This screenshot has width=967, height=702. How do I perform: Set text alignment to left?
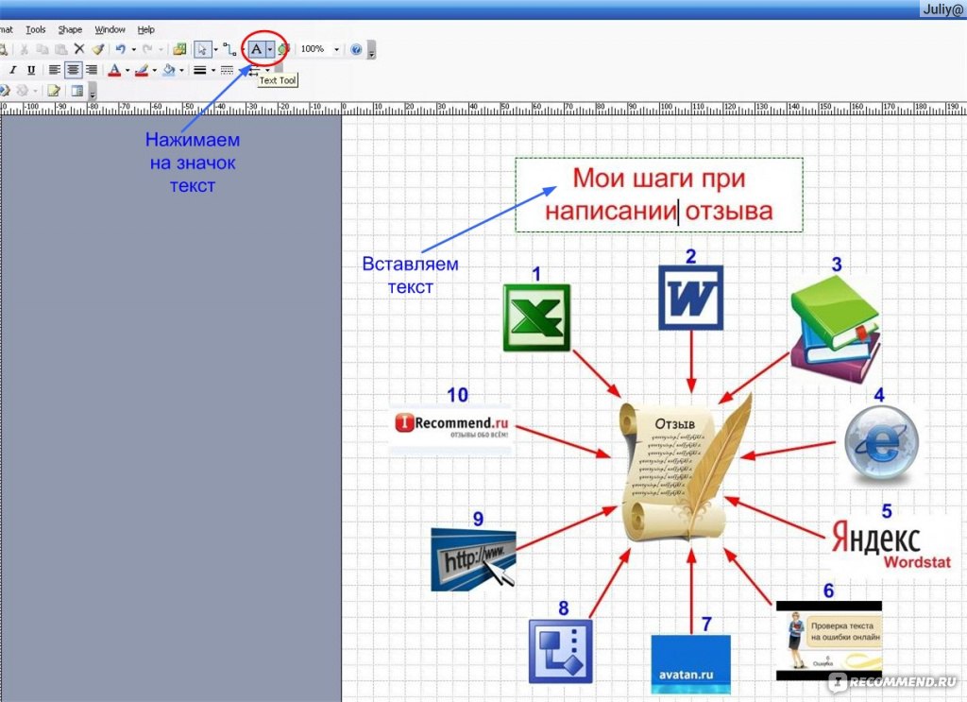coord(54,70)
